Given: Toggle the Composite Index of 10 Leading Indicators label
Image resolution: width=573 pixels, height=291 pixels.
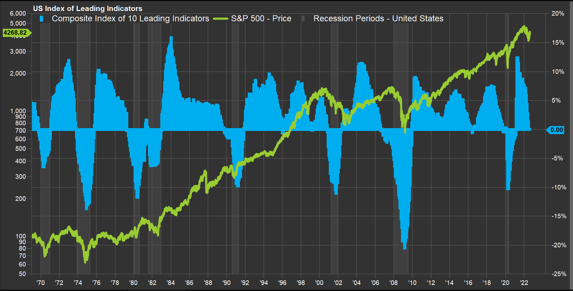Looking at the screenshot, I should click(x=130, y=19).
